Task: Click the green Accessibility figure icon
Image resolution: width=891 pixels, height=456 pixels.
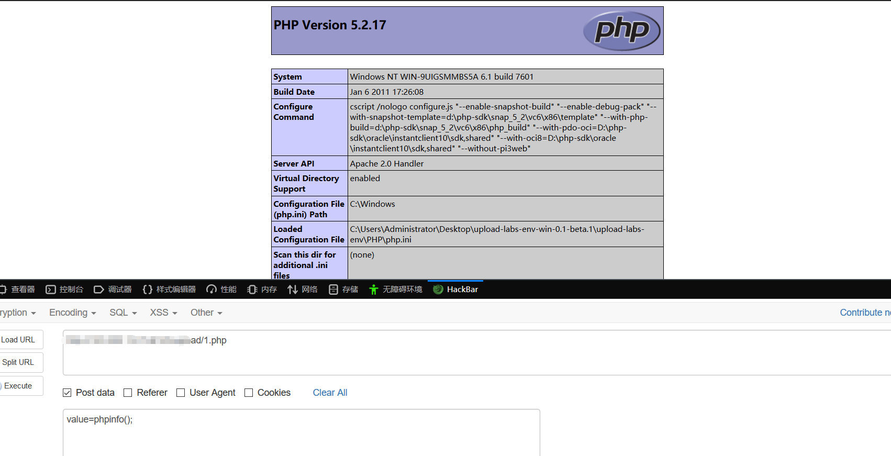Action: click(x=373, y=290)
